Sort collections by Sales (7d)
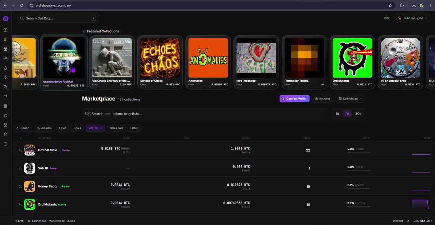The width and height of the screenshot is (435, 225). point(116,128)
